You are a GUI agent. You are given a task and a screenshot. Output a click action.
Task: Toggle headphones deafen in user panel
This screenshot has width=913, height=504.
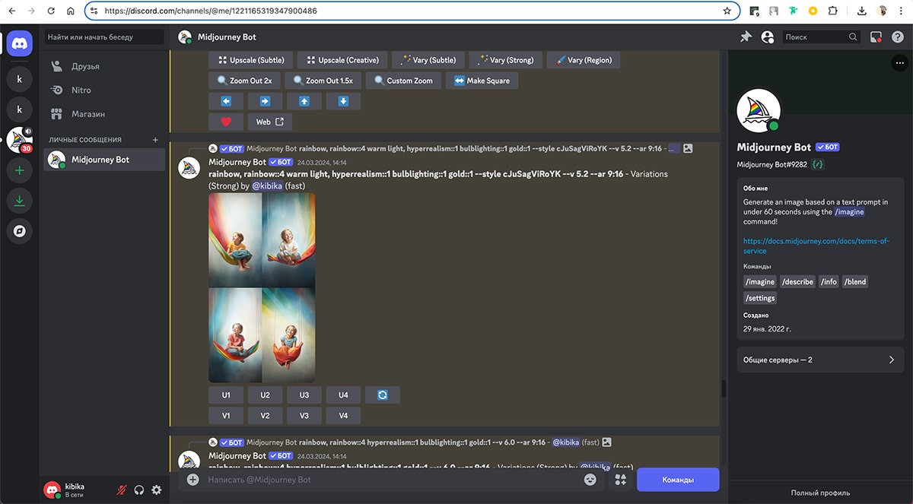(139, 490)
